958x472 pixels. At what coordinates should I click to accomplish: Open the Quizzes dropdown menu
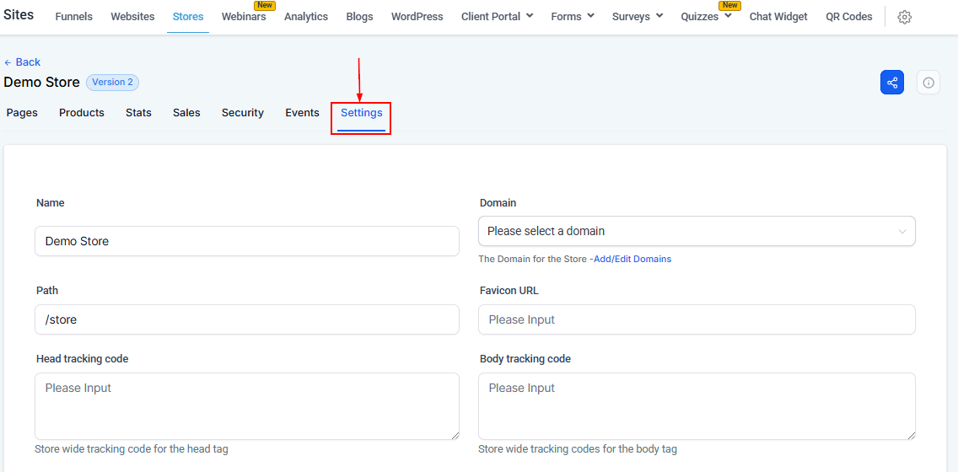[x=706, y=17]
